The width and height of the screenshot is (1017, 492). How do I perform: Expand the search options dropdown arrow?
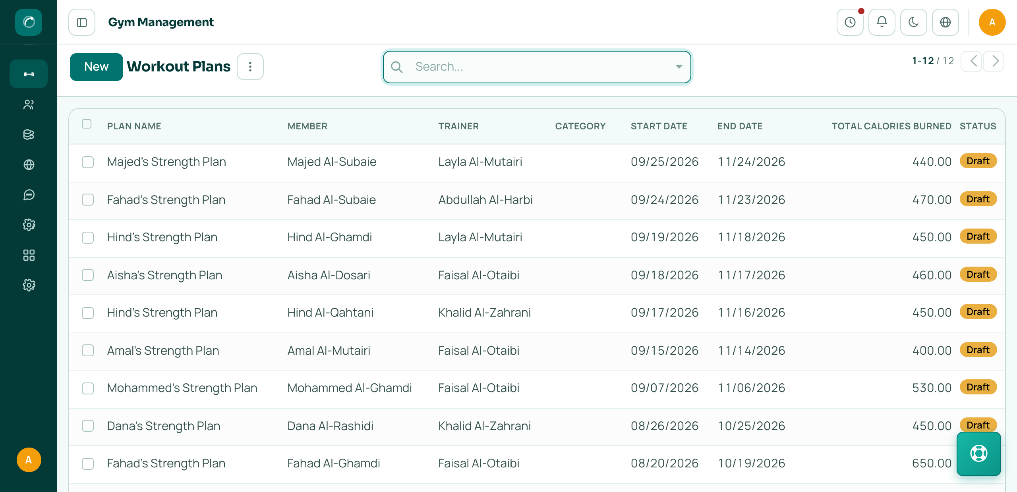pyautogui.click(x=679, y=67)
